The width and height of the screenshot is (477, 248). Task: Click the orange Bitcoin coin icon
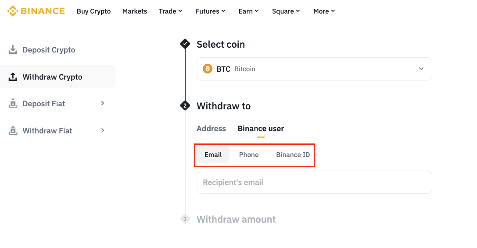pyautogui.click(x=208, y=69)
